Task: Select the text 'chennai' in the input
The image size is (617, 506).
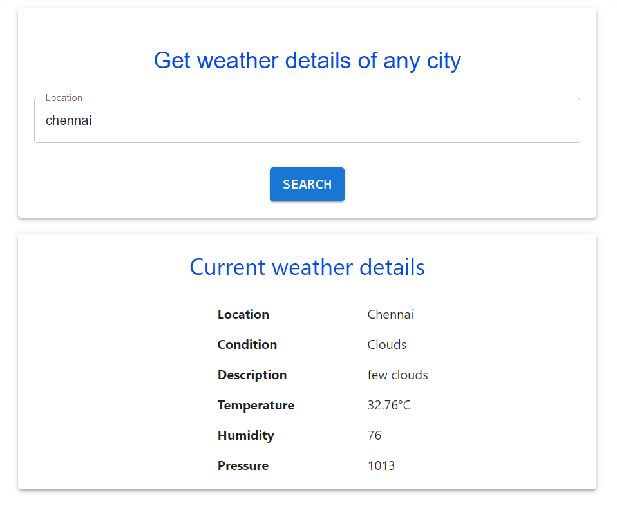Action: pos(68,120)
